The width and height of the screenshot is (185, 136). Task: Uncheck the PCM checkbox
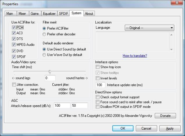(14, 28)
